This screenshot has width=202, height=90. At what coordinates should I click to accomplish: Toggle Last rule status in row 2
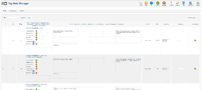[x=36, y=66]
